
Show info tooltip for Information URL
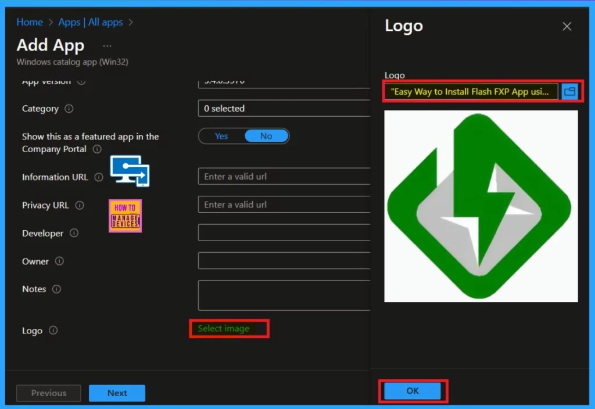coord(99,177)
